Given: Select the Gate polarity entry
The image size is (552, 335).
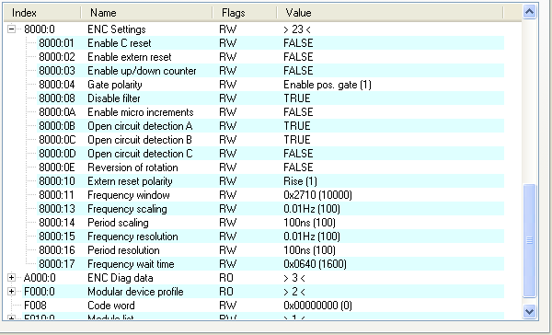Looking at the screenshot, I should pos(270,85).
